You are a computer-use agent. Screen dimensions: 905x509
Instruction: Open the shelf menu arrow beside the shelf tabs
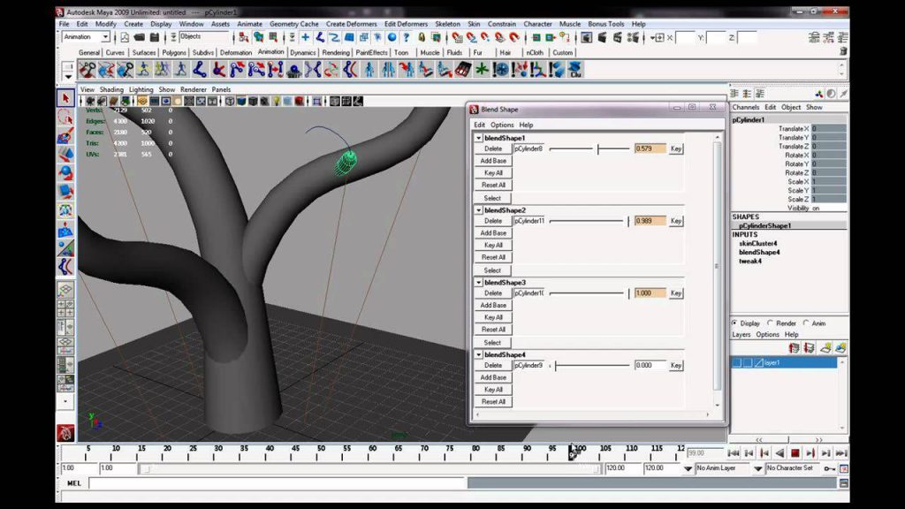point(68,77)
